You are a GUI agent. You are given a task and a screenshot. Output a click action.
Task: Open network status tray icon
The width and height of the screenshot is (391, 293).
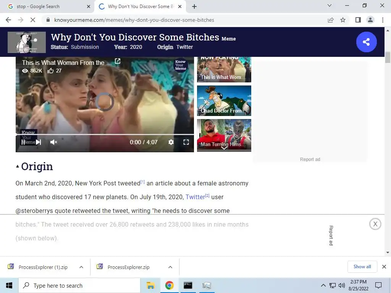(333, 285)
